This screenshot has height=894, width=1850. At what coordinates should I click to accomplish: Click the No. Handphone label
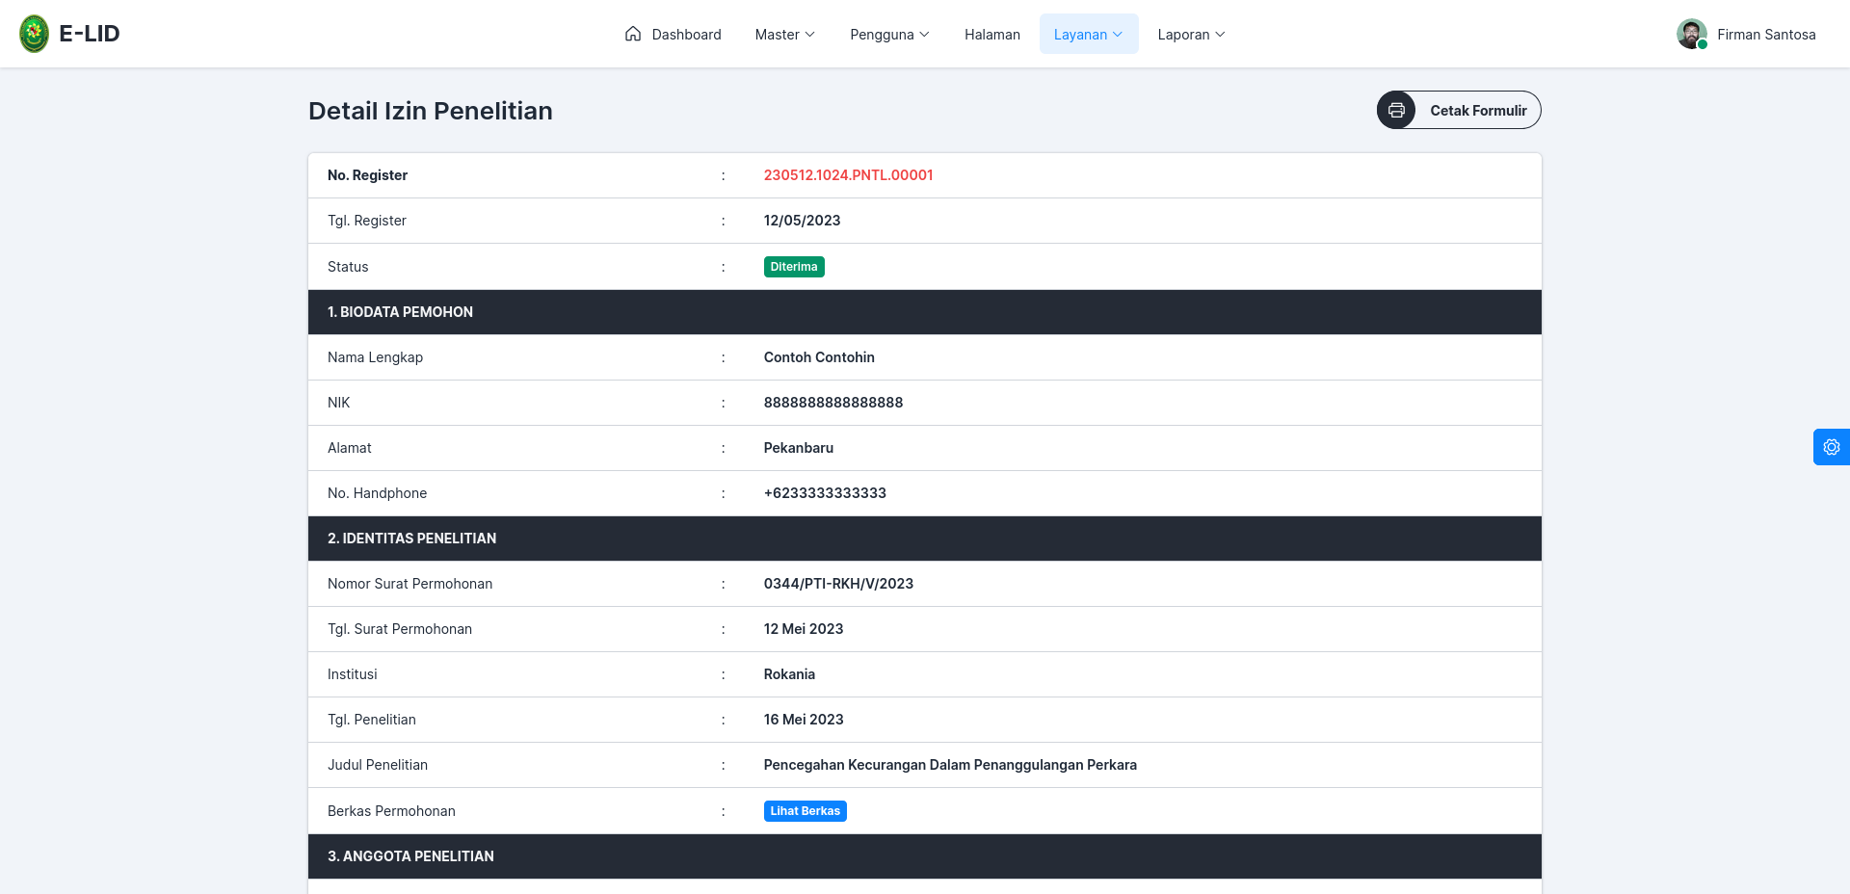[377, 493]
